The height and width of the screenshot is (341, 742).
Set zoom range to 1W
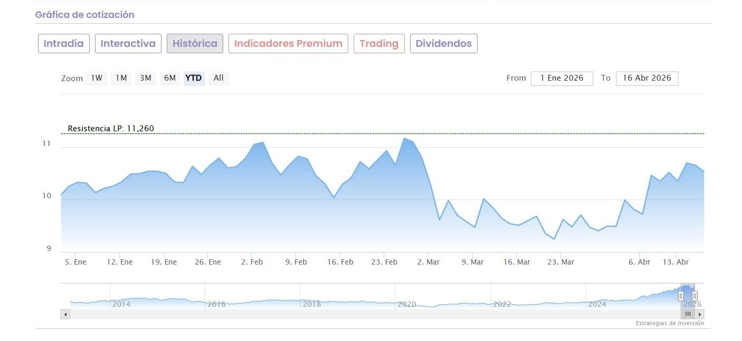(97, 78)
